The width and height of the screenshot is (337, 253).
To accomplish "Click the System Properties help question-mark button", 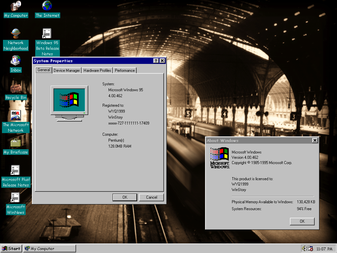I will pyautogui.click(x=156, y=61).
